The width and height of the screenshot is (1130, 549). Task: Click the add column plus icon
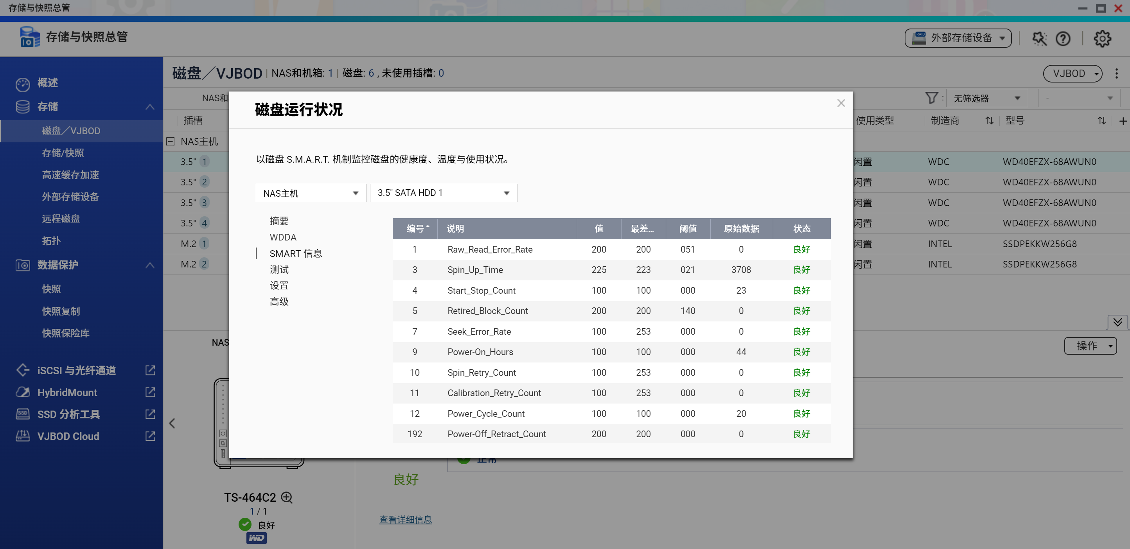coord(1123,121)
